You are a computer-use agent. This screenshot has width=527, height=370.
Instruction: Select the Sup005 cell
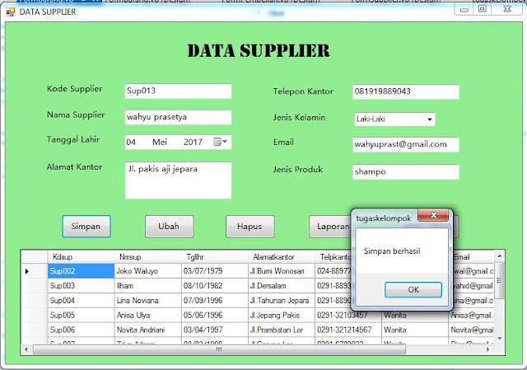81,315
